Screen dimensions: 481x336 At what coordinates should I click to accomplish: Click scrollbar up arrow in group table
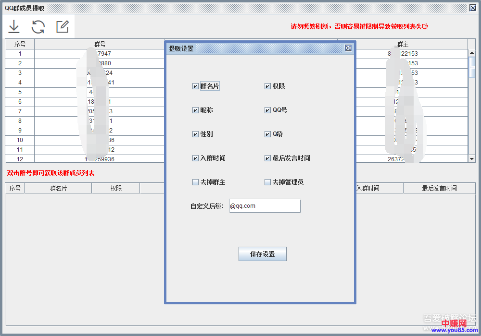pyautogui.click(x=472, y=53)
